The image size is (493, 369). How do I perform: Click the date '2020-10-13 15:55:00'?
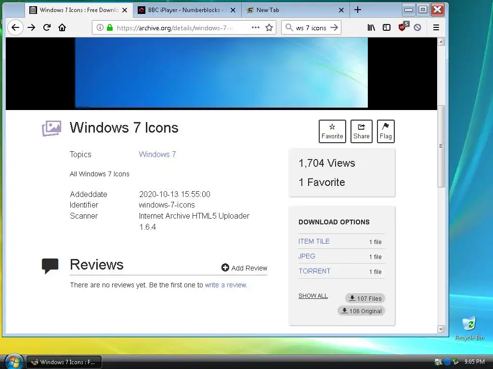(x=174, y=194)
